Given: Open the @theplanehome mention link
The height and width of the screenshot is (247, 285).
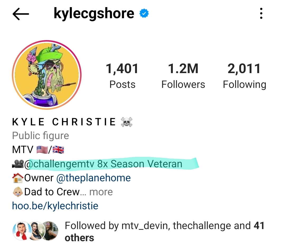Looking at the screenshot, I should [93, 178].
